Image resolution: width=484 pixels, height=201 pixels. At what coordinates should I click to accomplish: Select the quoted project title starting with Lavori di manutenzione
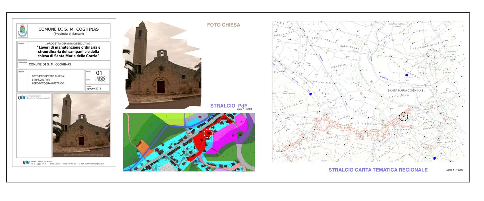tap(68, 51)
